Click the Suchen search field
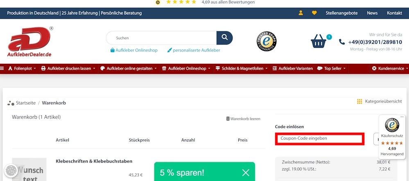The width and height of the screenshot is (409, 181). click(161, 38)
